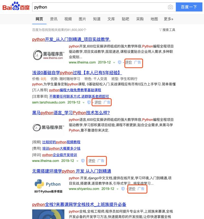The width and height of the screenshot is (204, 219).
Task: Expand dropdown arrow after www.itheima.com first result
Action: coord(114,63)
